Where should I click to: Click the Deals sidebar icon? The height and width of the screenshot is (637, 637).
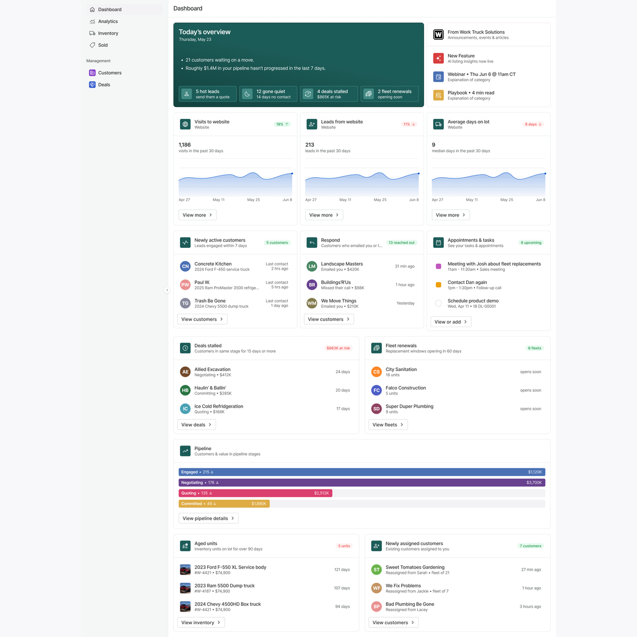(92, 84)
